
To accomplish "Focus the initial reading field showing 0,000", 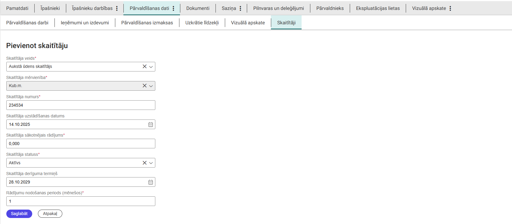I will point(81,144).
